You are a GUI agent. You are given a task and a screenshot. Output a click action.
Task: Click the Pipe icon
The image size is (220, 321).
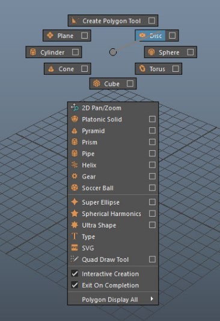tap(75, 153)
